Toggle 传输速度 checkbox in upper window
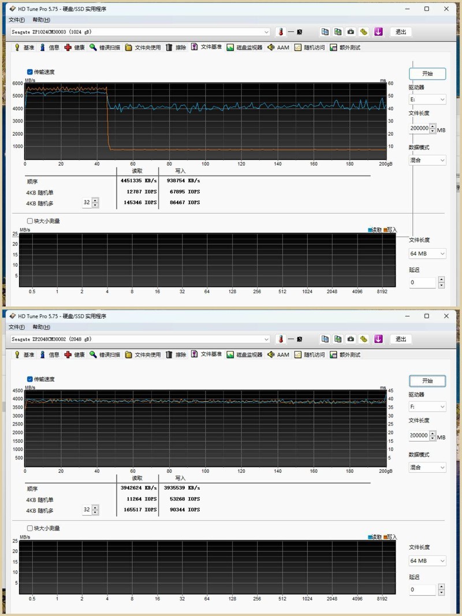Image resolution: width=462 pixels, height=616 pixels. pyautogui.click(x=30, y=72)
